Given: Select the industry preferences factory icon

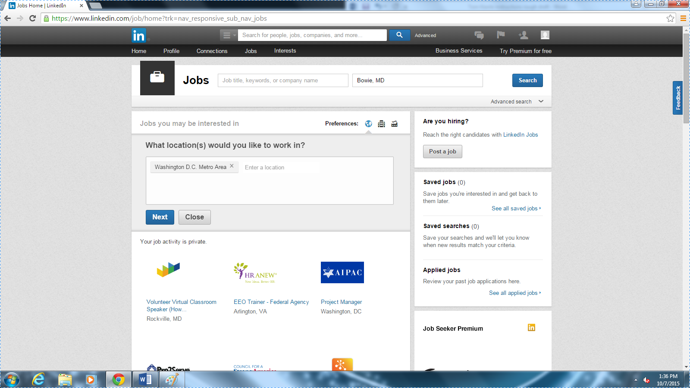Looking at the screenshot, I should (394, 124).
